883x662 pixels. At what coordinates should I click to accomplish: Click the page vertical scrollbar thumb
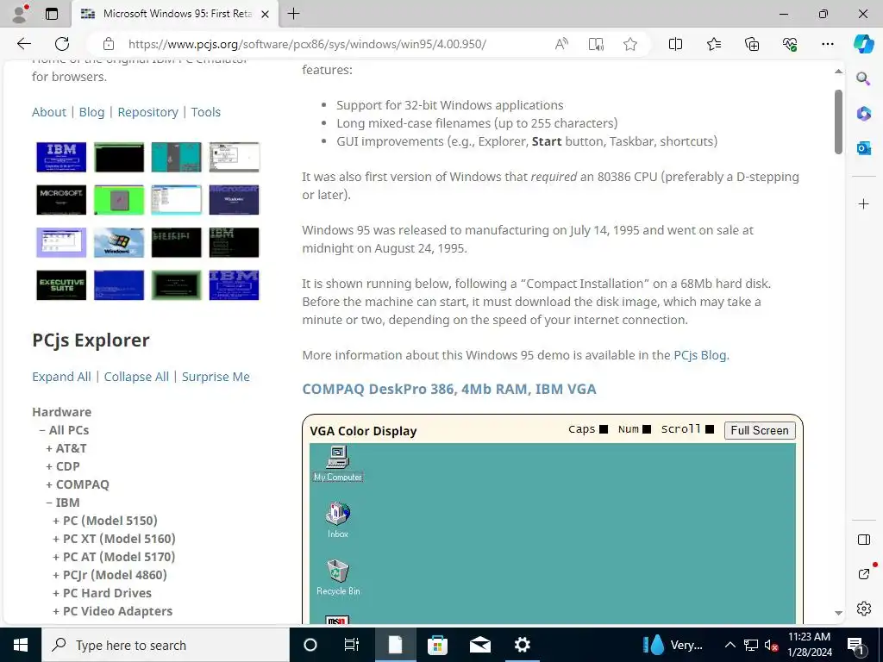coord(838,122)
